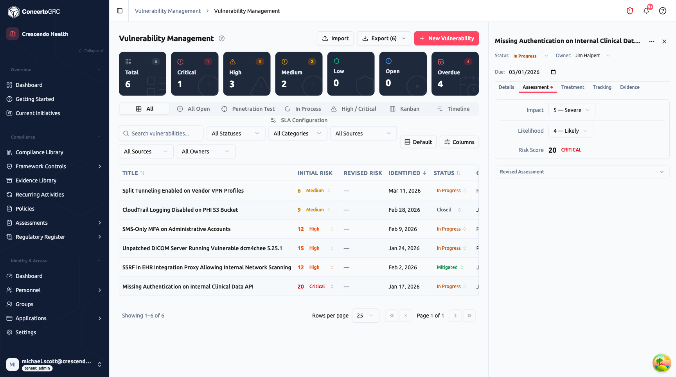Screen dimensions: 676x377
Task: Filter by Critical summary card
Action: pyautogui.click(x=194, y=74)
